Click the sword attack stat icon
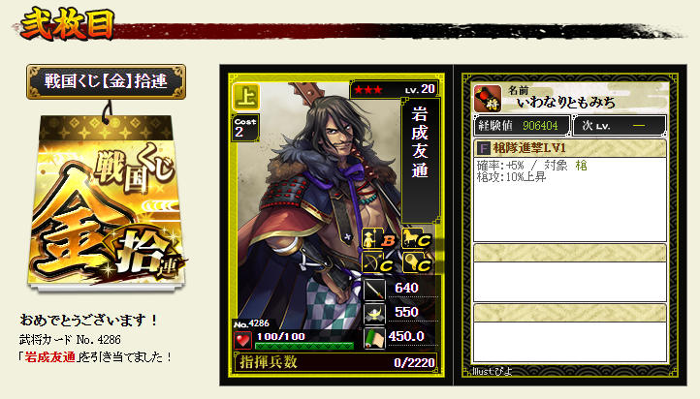Viewport: 700px width, 399px height. pyautogui.click(x=374, y=289)
